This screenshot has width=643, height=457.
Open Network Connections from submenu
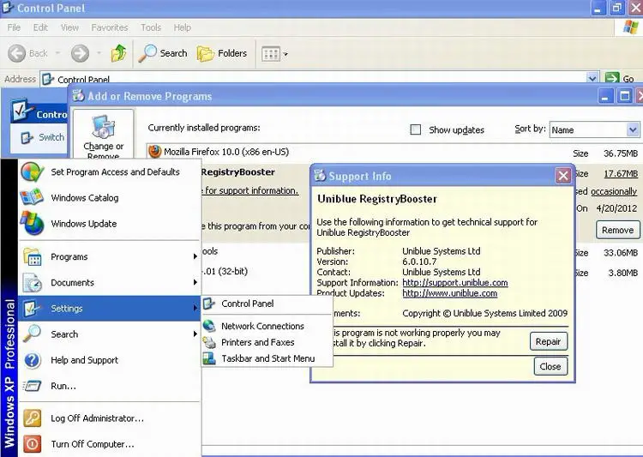[x=267, y=326]
